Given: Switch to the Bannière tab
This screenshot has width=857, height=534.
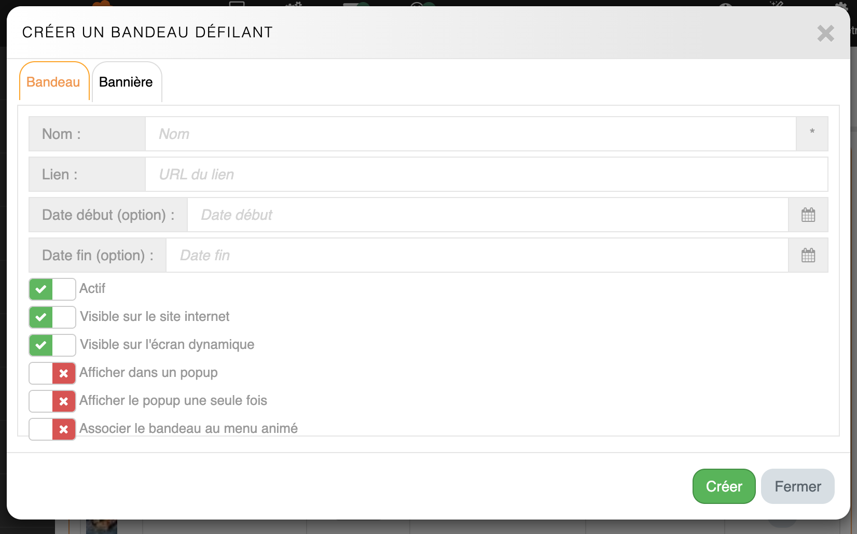Looking at the screenshot, I should (126, 82).
